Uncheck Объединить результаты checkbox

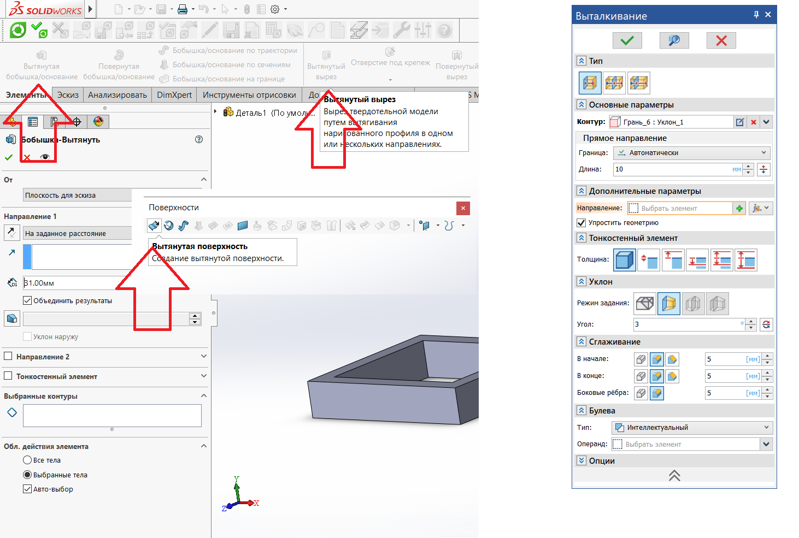click(x=27, y=300)
